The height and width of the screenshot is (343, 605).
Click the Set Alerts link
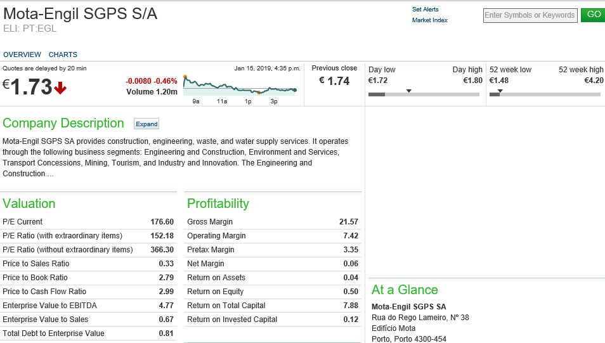[425, 10]
